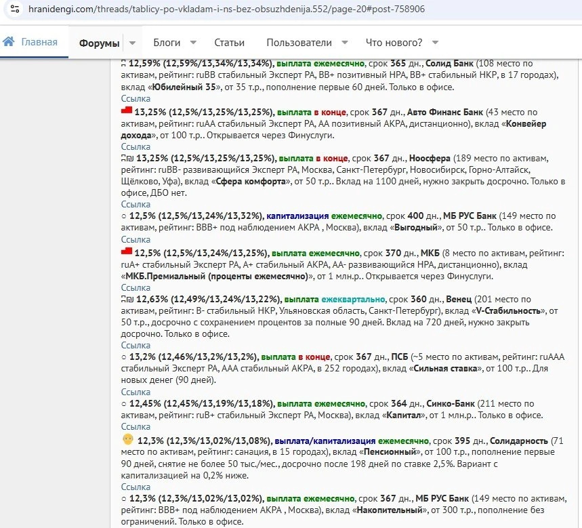Open Ссылка link under МКБ.Премиальный entry
The image size is (582, 528).
coord(136,288)
